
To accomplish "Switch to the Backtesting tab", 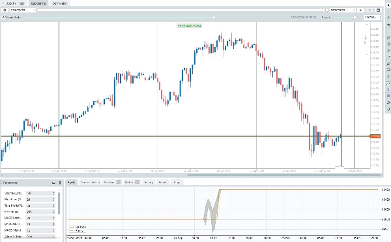I will pyautogui.click(x=38, y=3).
